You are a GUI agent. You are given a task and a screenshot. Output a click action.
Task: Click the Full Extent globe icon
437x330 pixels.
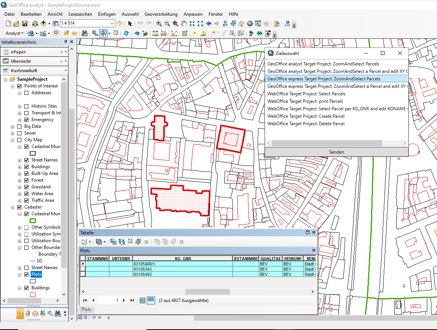point(250,24)
